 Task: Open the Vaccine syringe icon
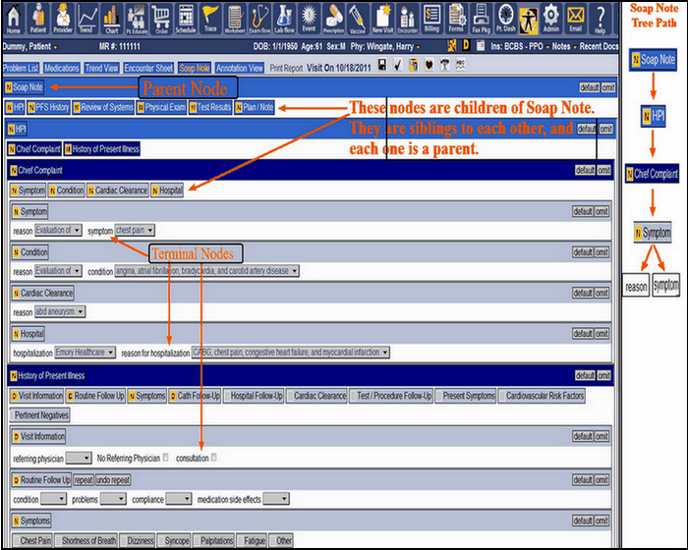coord(358,18)
